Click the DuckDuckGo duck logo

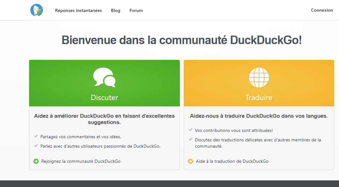click(36, 10)
